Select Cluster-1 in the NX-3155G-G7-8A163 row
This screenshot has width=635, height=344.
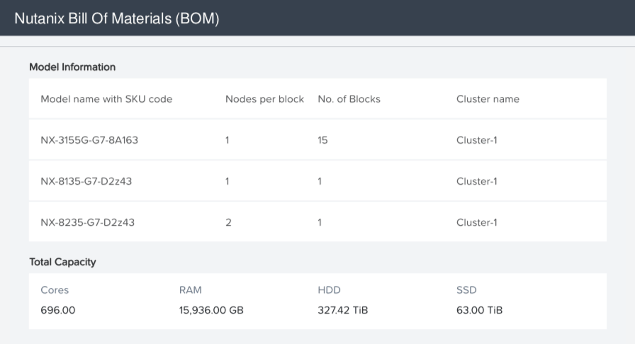pos(477,140)
